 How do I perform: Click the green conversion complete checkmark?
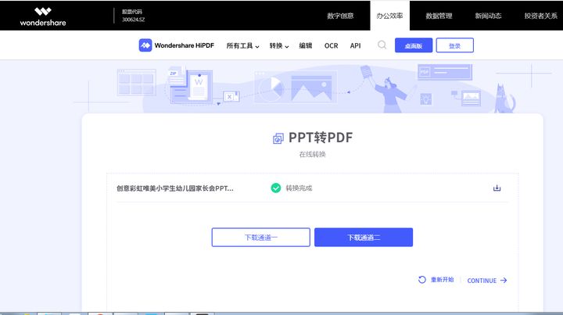[x=275, y=188]
